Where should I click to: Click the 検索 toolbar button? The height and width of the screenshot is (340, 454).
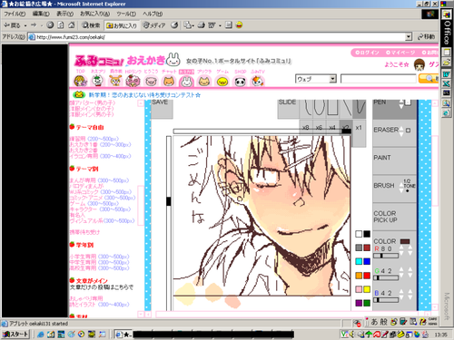click(x=91, y=25)
